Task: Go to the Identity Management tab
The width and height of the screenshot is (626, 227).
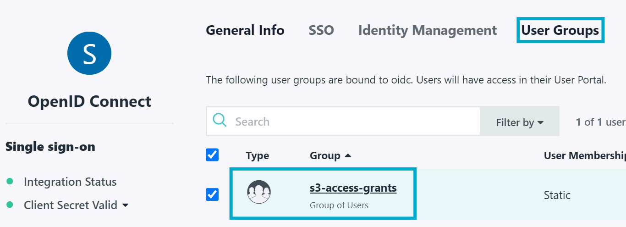Action: tap(428, 30)
